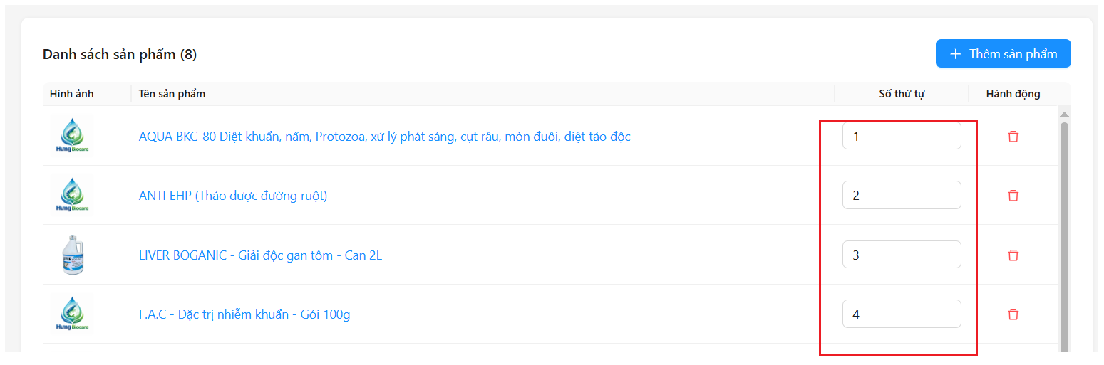Focus the order number field showing 4
Image resolution: width=1104 pixels, height=365 pixels.
coord(902,314)
